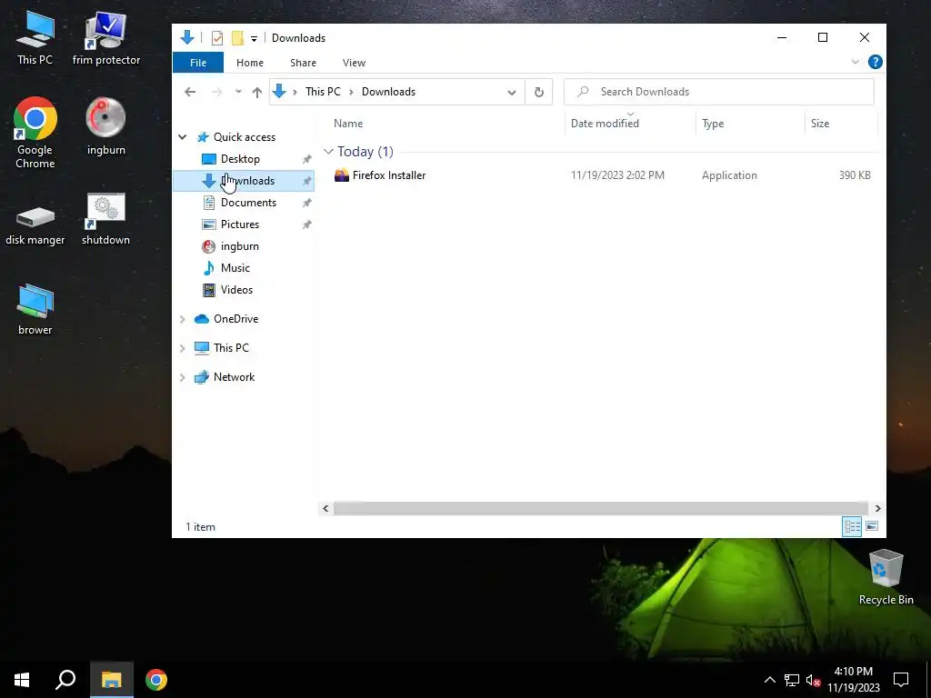Sort by Type column header
The width and height of the screenshot is (931, 698).
713,124
